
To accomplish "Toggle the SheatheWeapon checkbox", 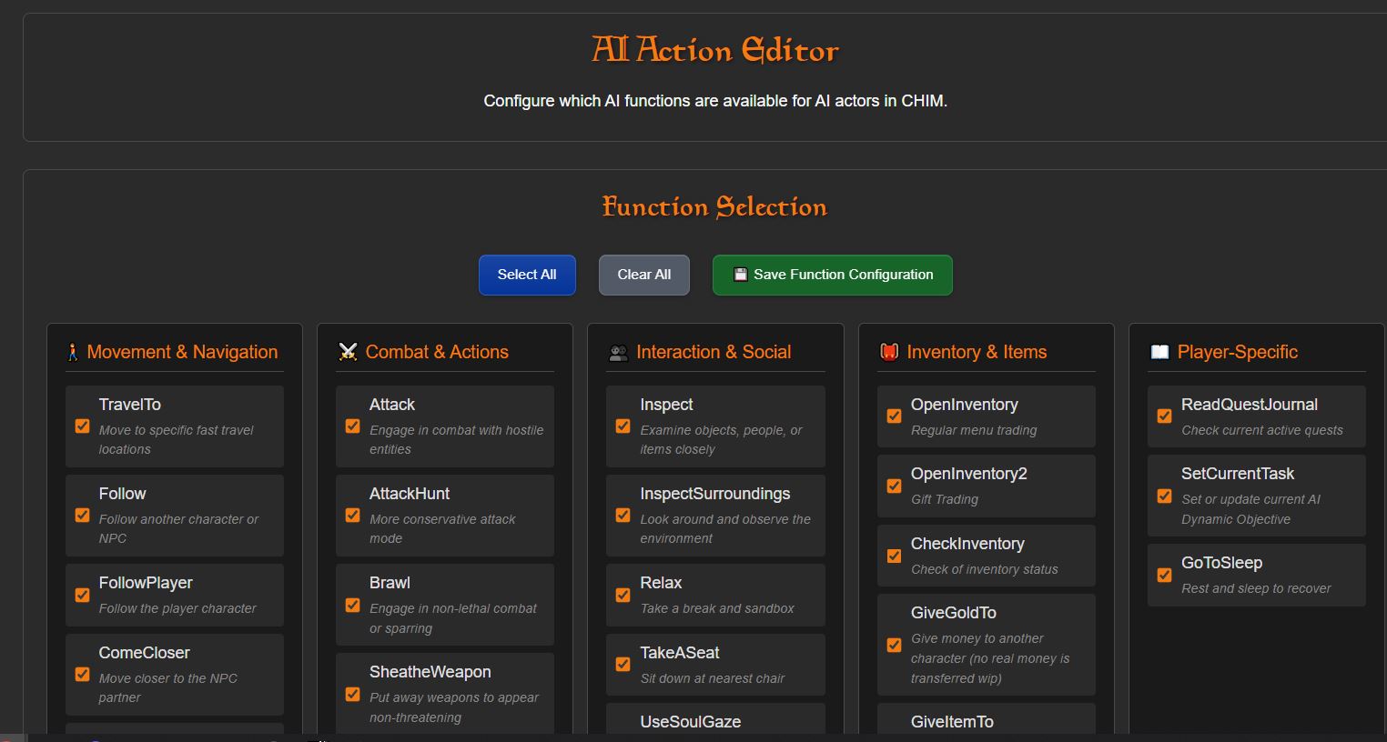I will click(x=352, y=694).
